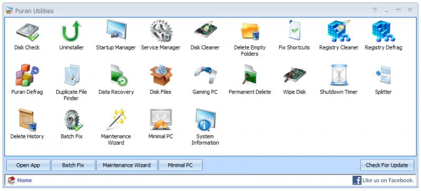Choose the Maintenance Wizard wand icon

coord(116,119)
